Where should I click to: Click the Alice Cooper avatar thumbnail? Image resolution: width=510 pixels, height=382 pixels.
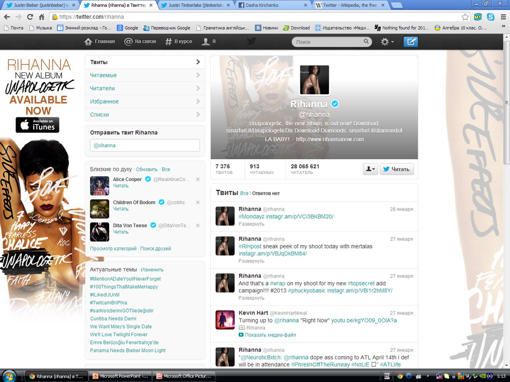click(99, 186)
